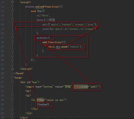Viewport: 134px width, 119px height.
Task: Click the opening <body> tag
Action: pyautogui.click(x=18, y=78)
